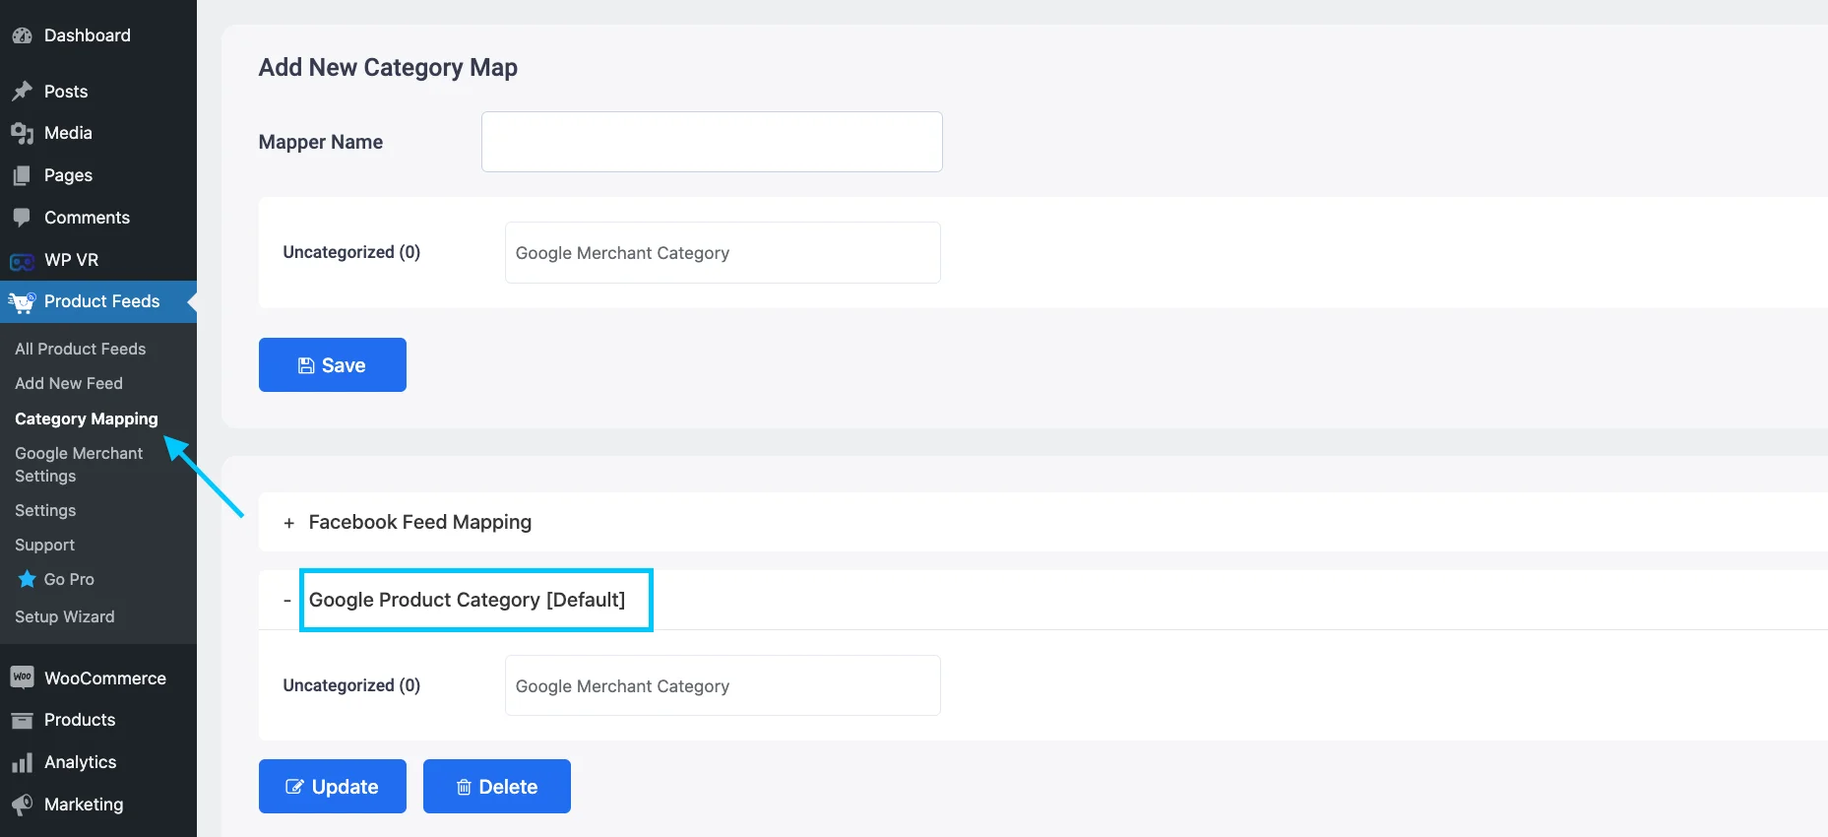Screen dimensions: 1828x837
Task: Click the Media icon in sidebar
Action: (22, 133)
